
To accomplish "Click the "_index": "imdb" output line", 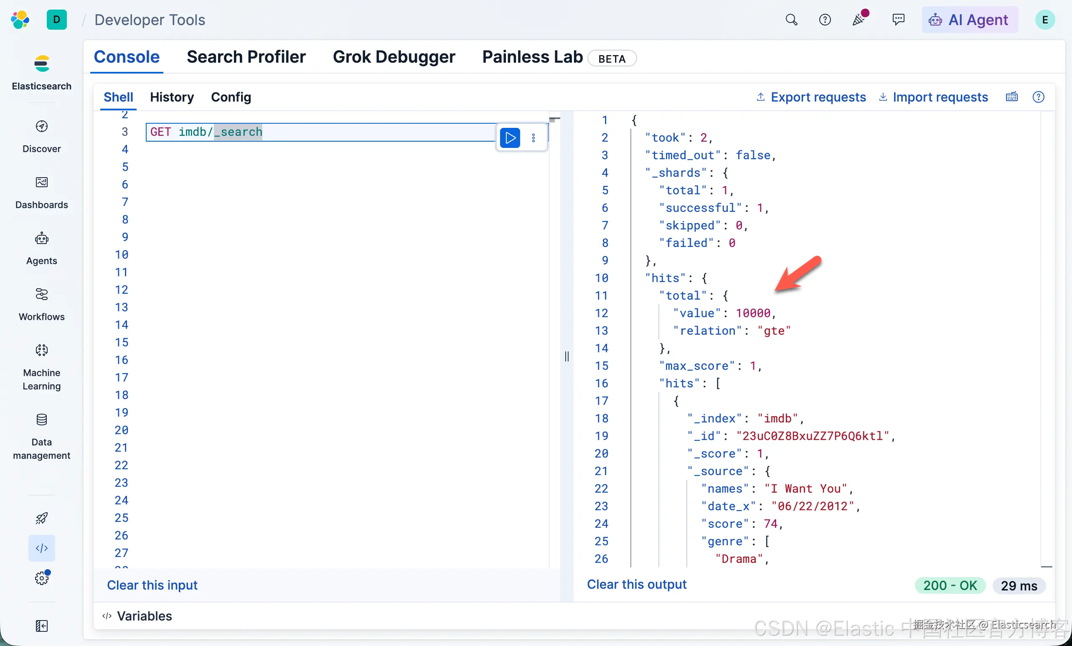I will pyautogui.click(x=746, y=418).
